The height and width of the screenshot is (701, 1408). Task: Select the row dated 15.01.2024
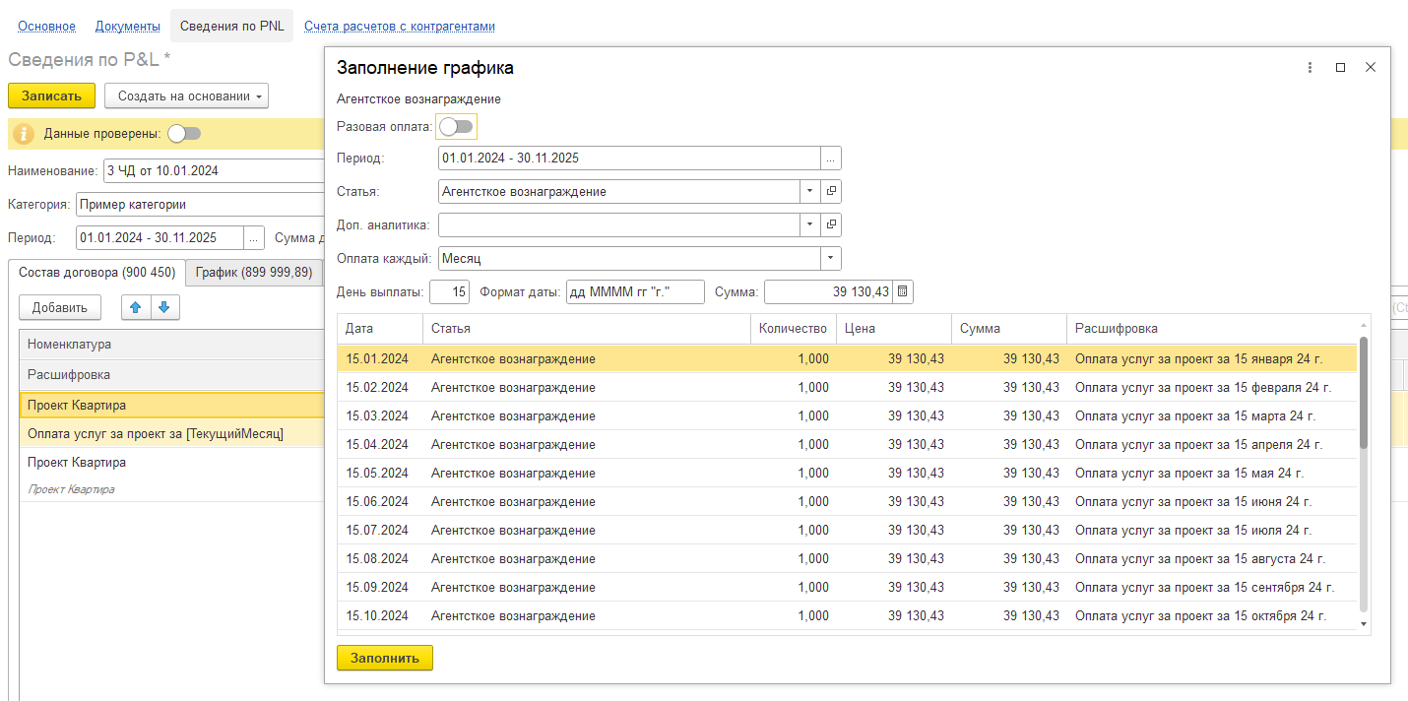pos(847,358)
